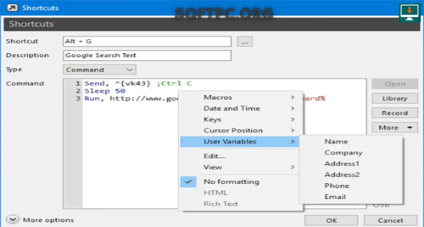Click the Library button

[395, 98]
